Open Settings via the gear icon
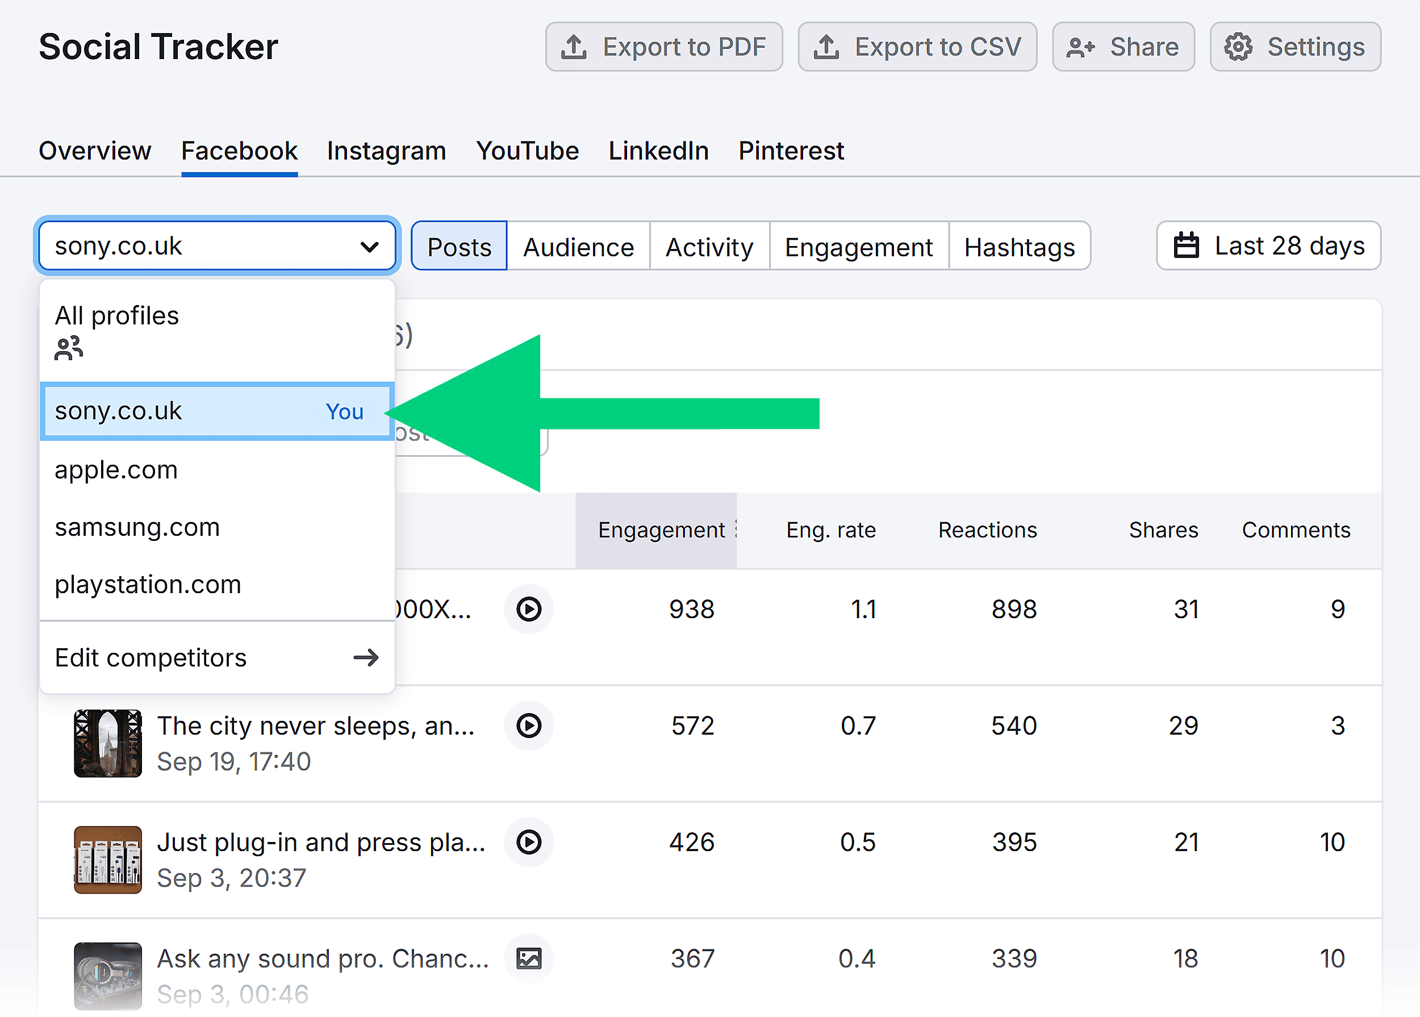 [x=1238, y=47]
